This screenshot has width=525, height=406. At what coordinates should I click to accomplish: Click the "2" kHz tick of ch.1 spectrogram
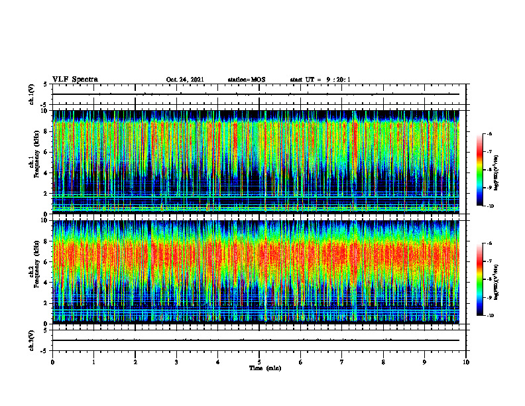point(45,194)
